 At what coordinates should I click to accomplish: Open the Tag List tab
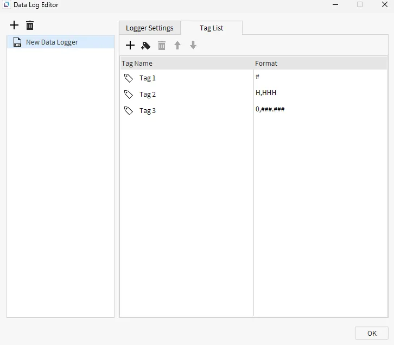click(x=212, y=28)
